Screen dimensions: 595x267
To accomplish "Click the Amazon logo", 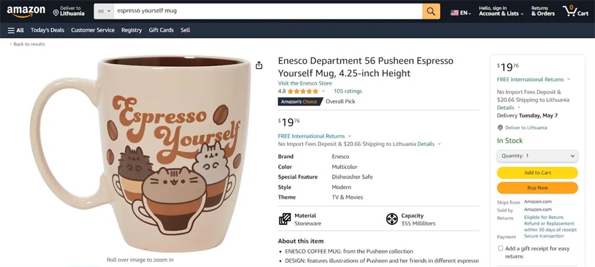I will click(x=26, y=12).
